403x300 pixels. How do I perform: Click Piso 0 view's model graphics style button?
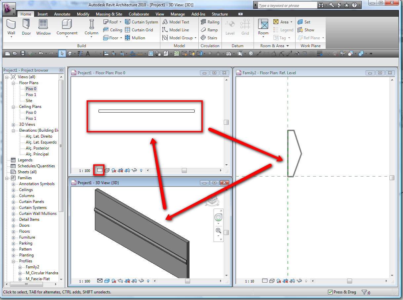100,170
